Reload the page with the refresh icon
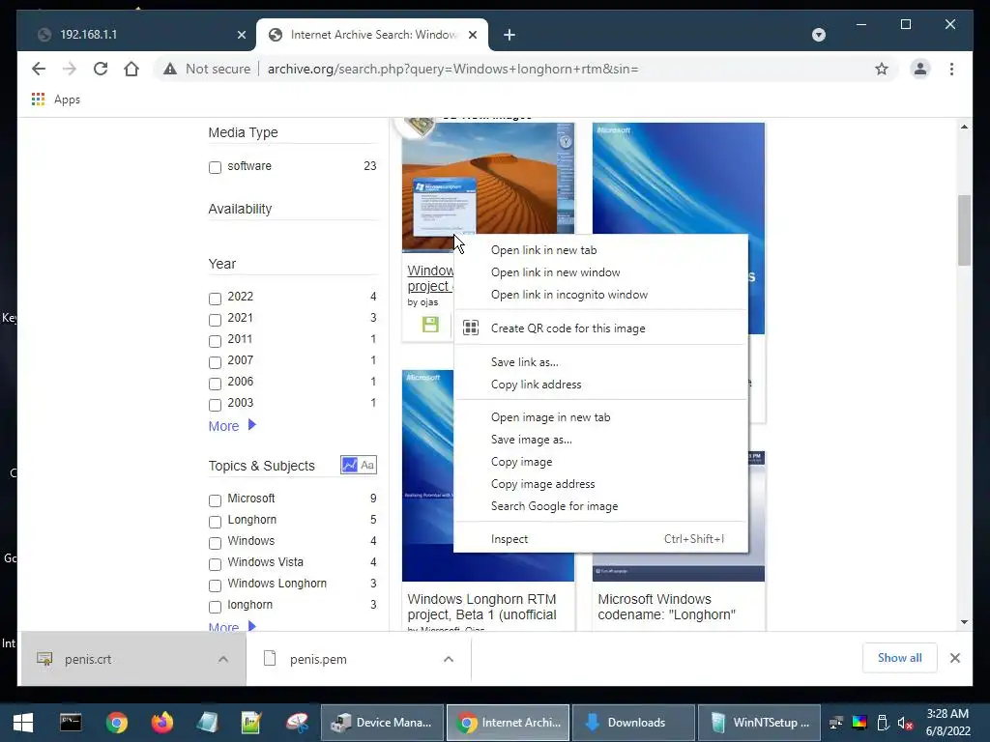 coord(101,69)
